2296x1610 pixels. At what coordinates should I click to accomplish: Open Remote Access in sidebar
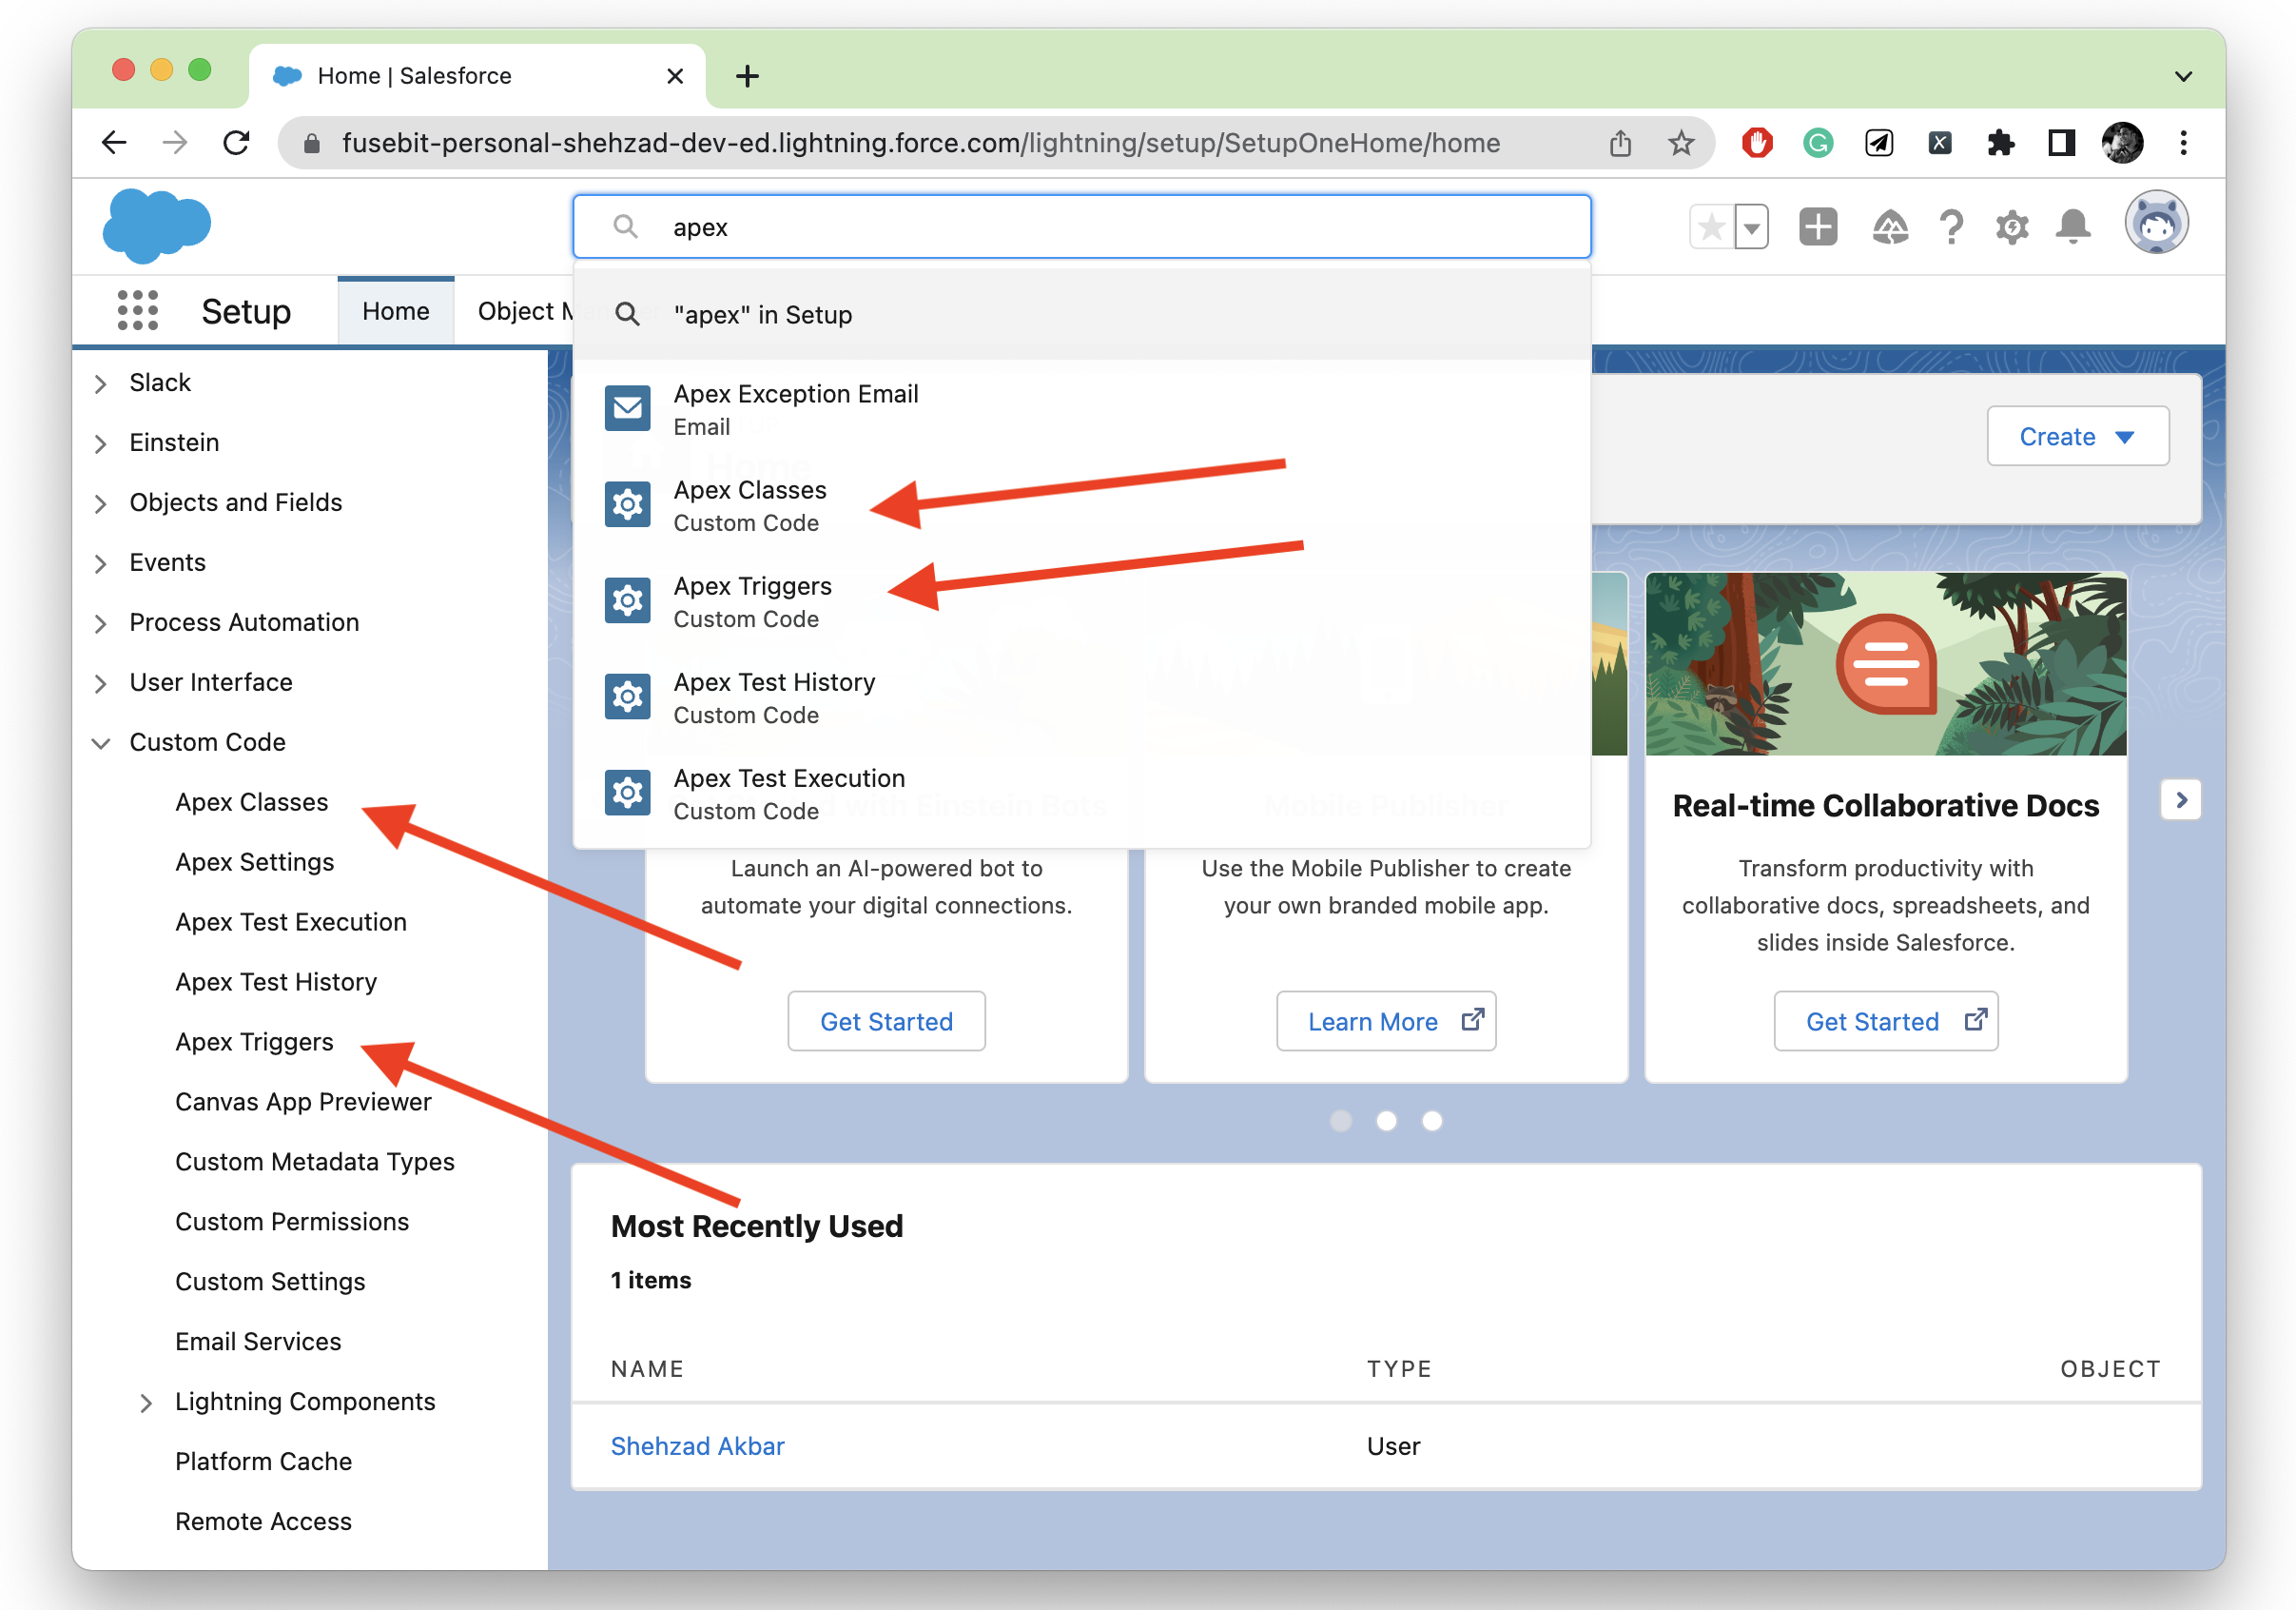[x=263, y=1522]
